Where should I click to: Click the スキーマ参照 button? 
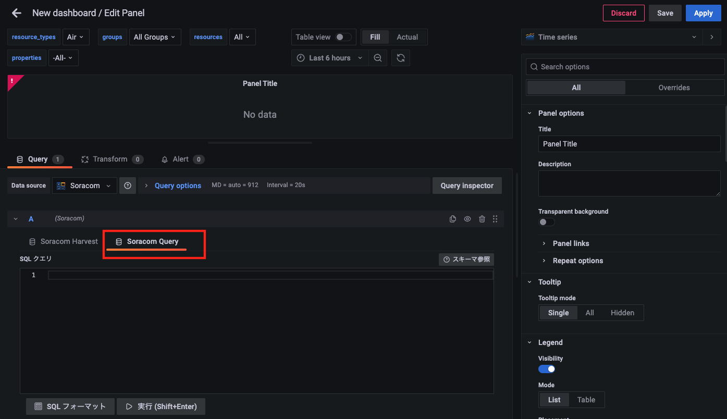click(x=466, y=260)
